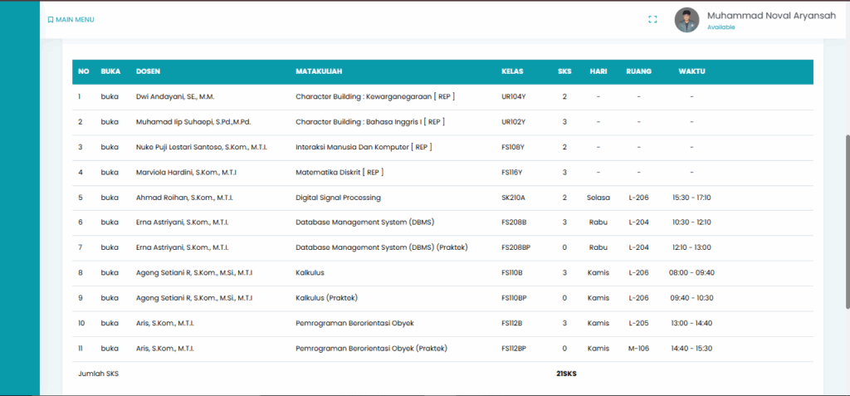Click the bookmark icon beside MAIN MENU
The image size is (850, 396).
coord(51,20)
